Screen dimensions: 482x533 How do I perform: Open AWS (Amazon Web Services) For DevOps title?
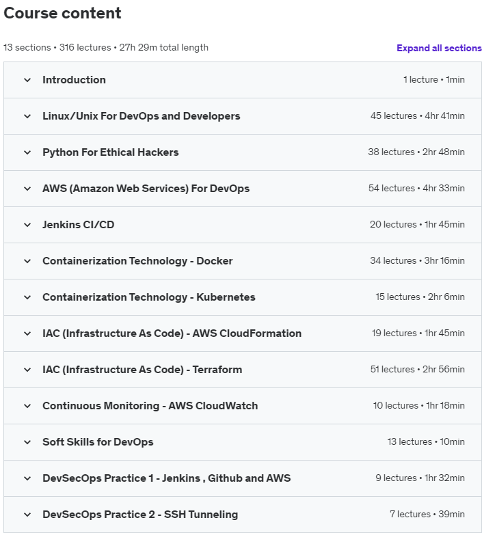coord(146,189)
